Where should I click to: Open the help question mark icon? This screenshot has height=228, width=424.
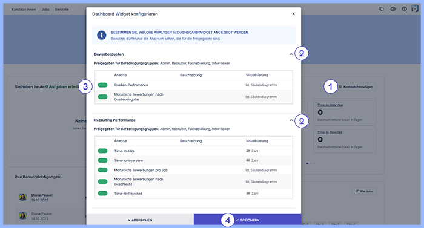point(404,9)
